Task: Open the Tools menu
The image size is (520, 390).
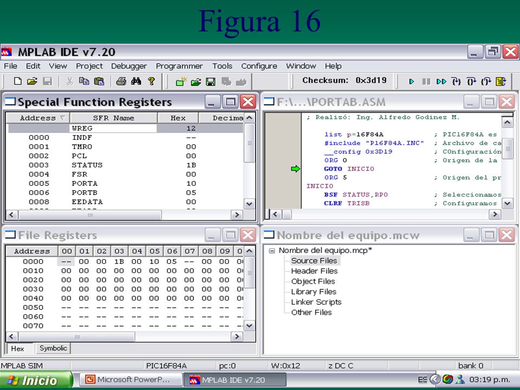Action: click(222, 66)
